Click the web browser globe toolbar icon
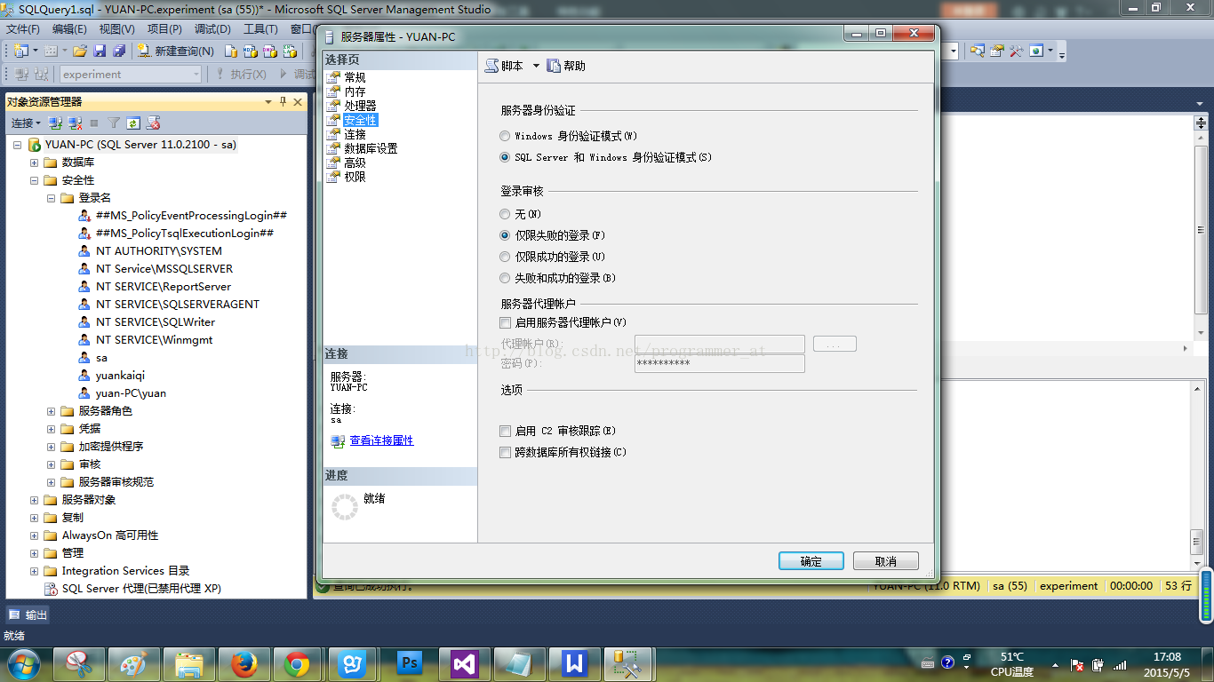This screenshot has height=682, width=1214. click(1036, 52)
